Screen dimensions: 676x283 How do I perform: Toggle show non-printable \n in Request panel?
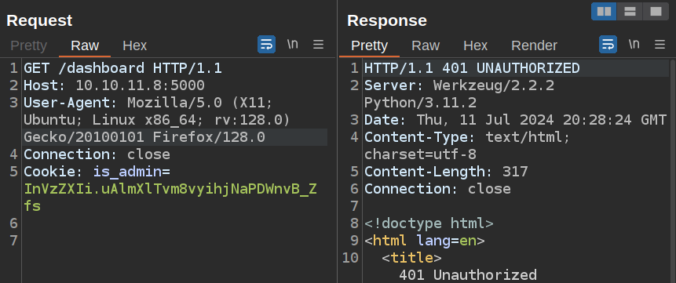click(293, 44)
